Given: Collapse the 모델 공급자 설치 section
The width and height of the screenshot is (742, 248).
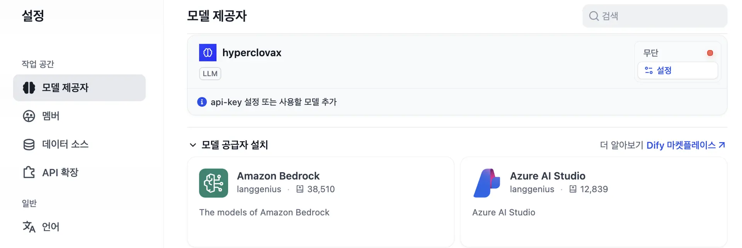Looking at the screenshot, I should pyautogui.click(x=193, y=145).
